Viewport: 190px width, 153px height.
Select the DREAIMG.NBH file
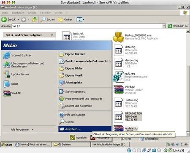coord(128,116)
